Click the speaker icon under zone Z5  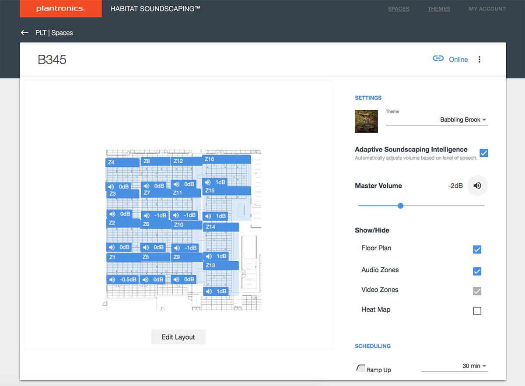(146, 279)
